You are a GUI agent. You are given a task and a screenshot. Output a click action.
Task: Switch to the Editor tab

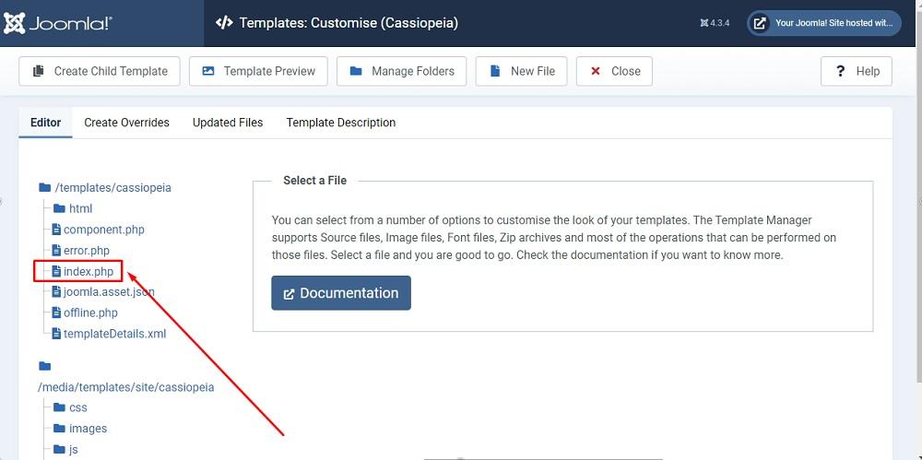45,123
